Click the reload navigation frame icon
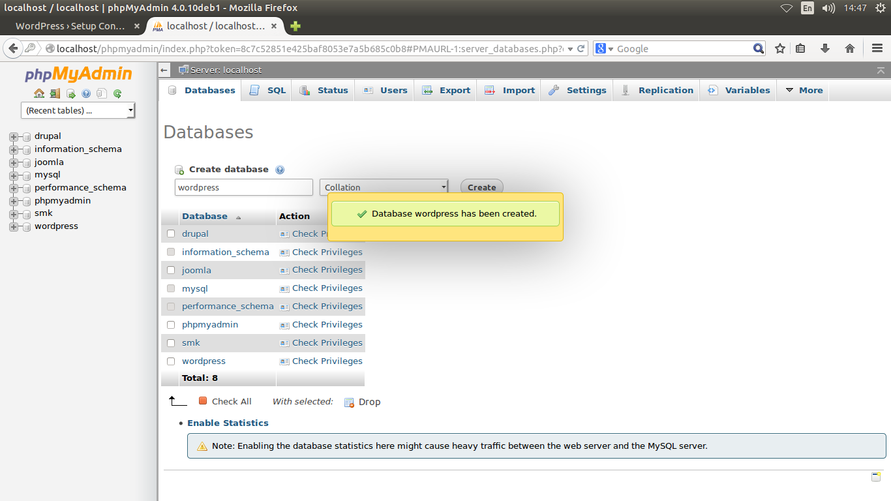891x501 pixels. click(x=117, y=93)
